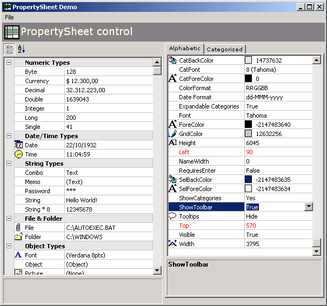
Task: Click the font icon beside Font row
Action: coord(18,255)
